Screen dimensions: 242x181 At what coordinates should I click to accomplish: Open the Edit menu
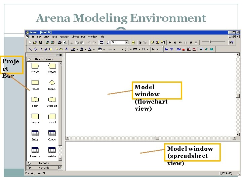point(39,37)
